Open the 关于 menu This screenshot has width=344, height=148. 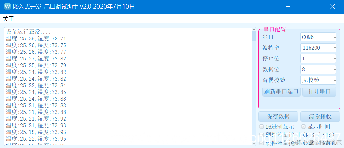pyautogui.click(x=8, y=18)
